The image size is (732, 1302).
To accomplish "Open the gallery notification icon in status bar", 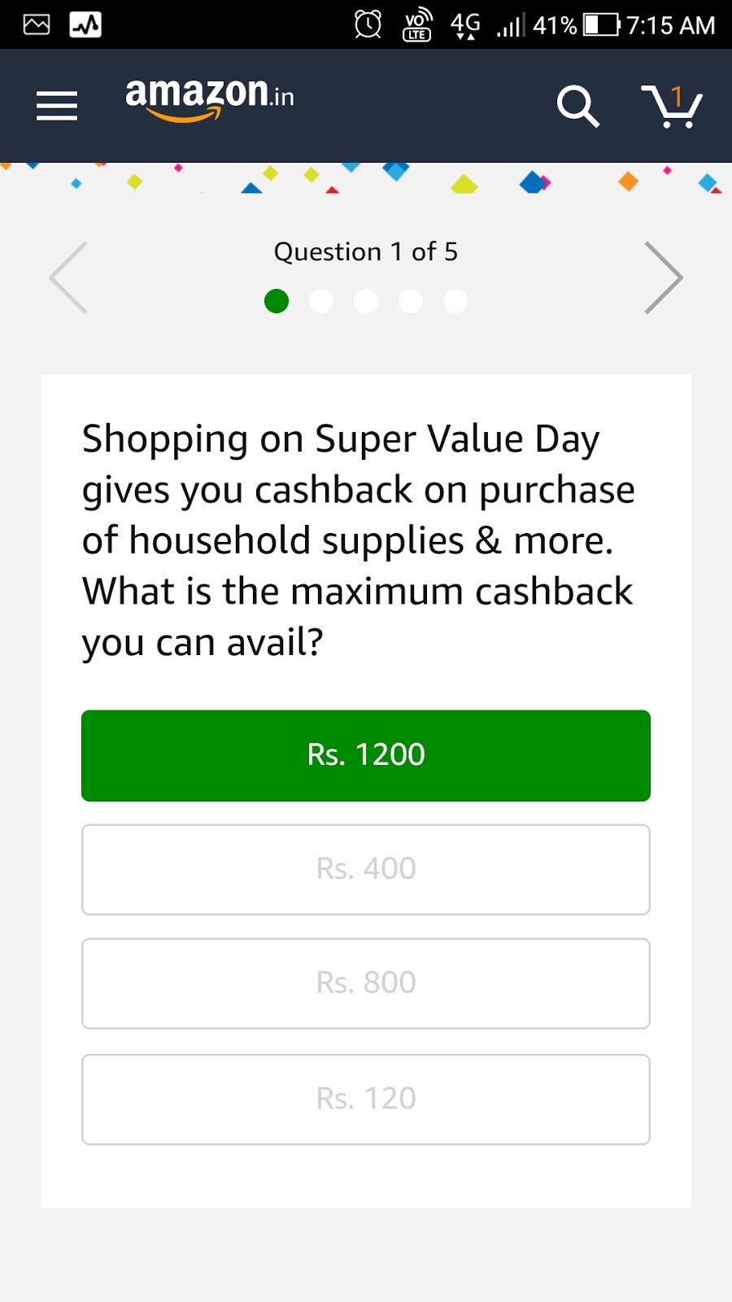I will (x=37, y=24).
